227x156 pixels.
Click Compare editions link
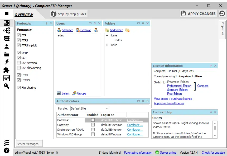pyautogui.click(x=203, y=86)
